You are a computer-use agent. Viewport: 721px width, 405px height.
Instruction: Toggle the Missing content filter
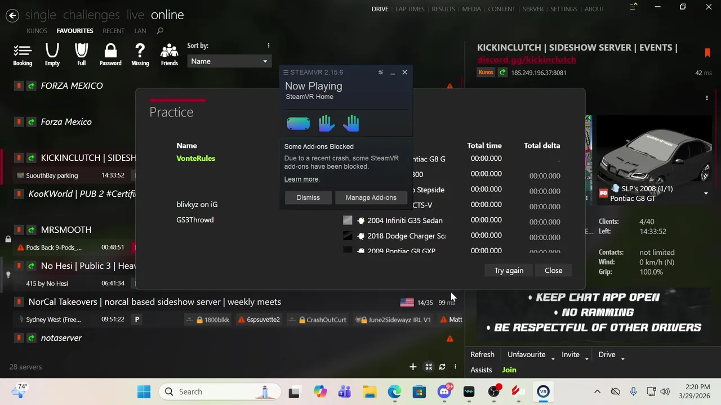coord(140,55)
